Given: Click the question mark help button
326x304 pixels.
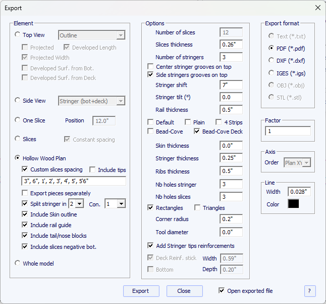Looking at the screenshot, I should (x=310, y=291).
